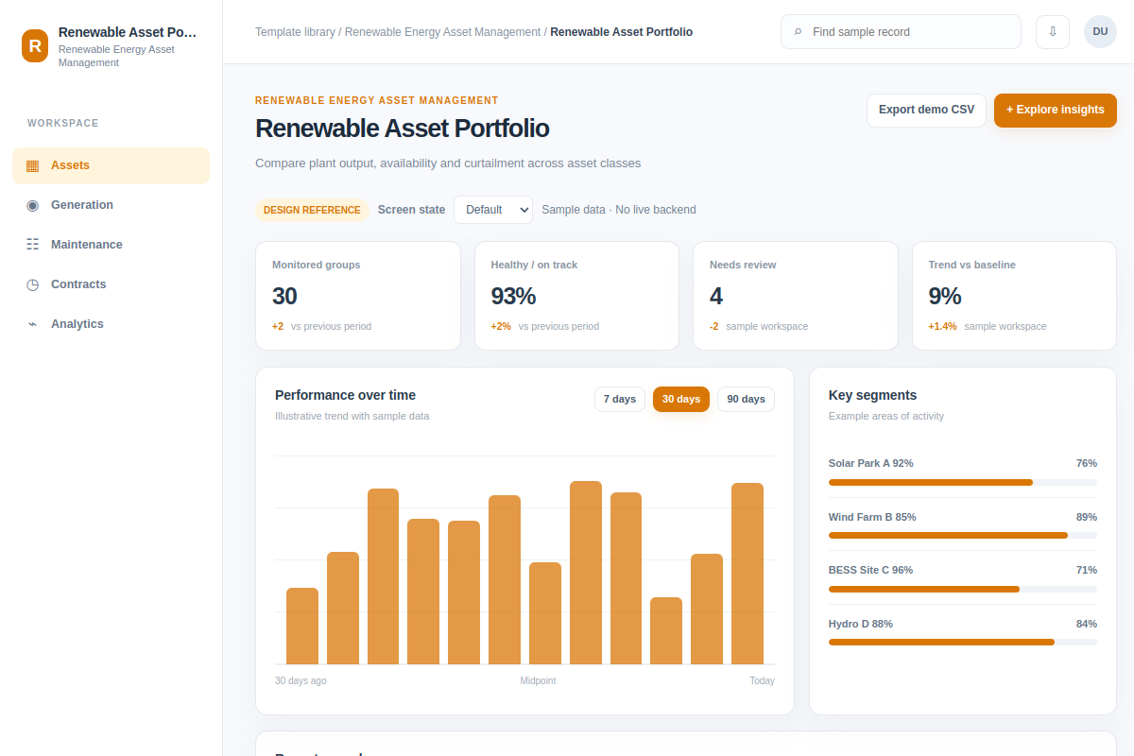
Task: Click Export demo CSV button
Action: click(x=926, y=111)
